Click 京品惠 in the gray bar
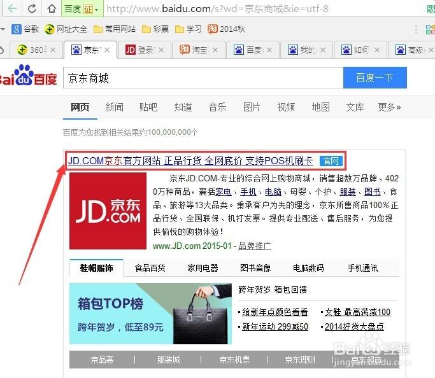 102,360
